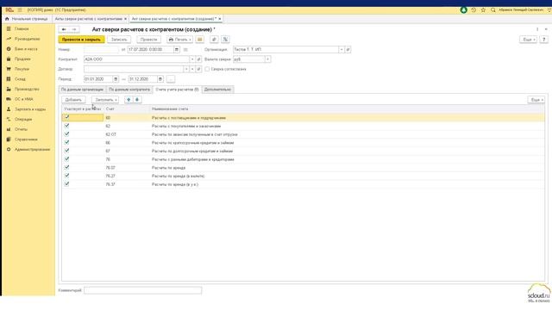This screenshot has height=310, width=552.
Task: Click the paperclip attachments icon
Action: coord(214,40)
